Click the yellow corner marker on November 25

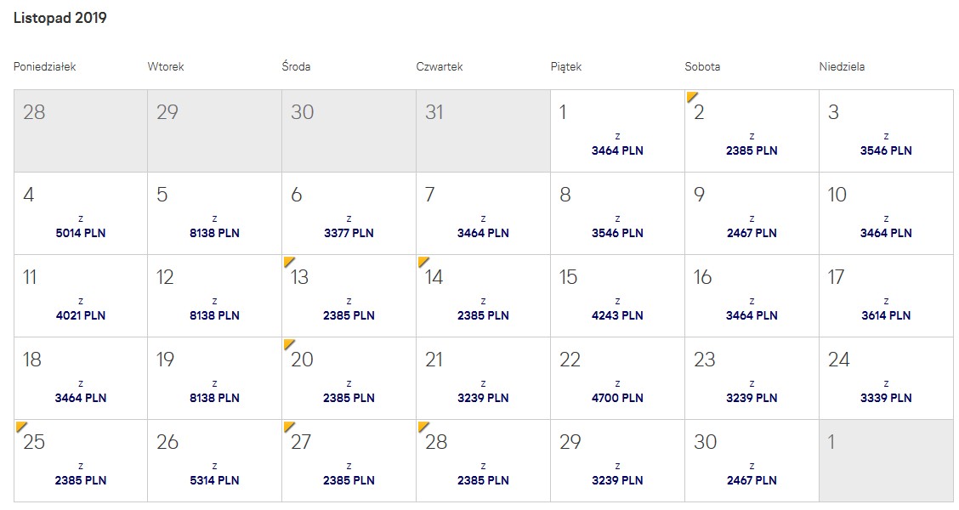coord(20,426)
